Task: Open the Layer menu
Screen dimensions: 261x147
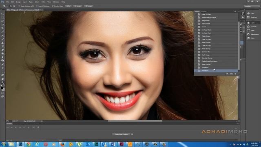Action: [x=25, y=2]
